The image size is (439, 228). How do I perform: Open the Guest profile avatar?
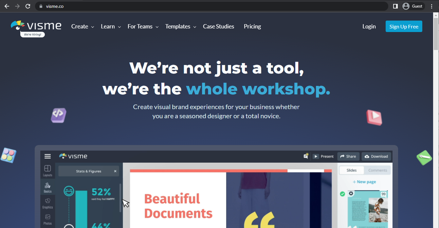coord(406,6)
